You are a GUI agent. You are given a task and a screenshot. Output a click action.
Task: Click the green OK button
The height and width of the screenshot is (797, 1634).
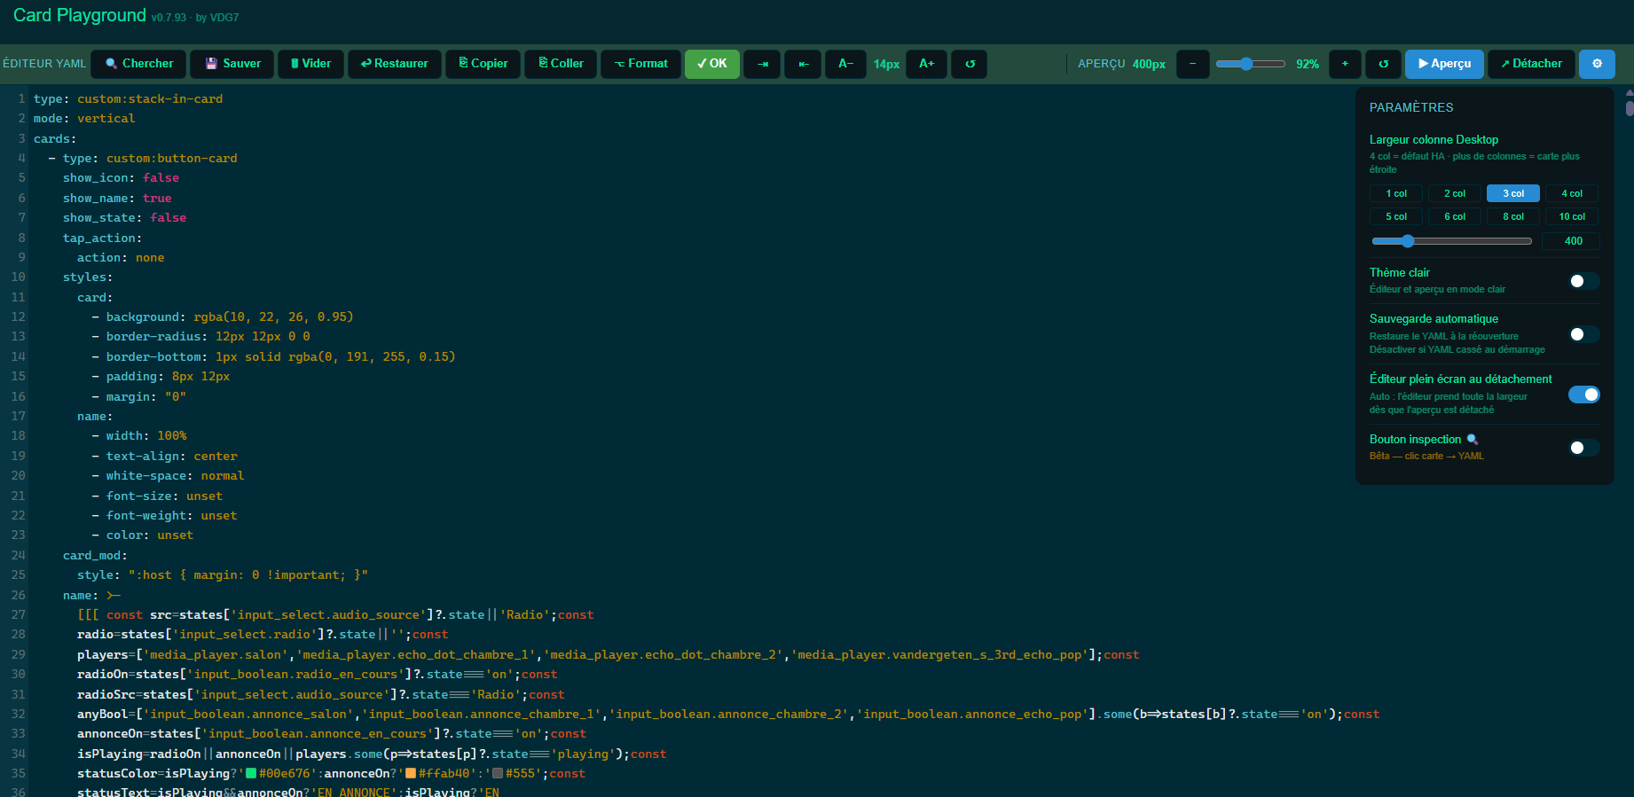[x=711, y=64]
